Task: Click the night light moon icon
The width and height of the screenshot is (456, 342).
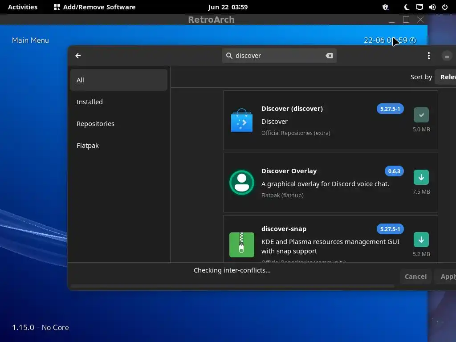Action: pyautogui.click(x=407, y=7)
